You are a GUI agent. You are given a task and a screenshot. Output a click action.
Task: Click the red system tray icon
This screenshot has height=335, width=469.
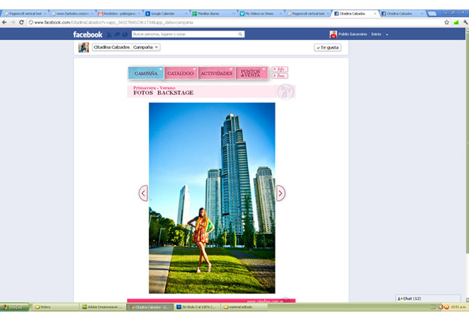[x=441, y=307]
